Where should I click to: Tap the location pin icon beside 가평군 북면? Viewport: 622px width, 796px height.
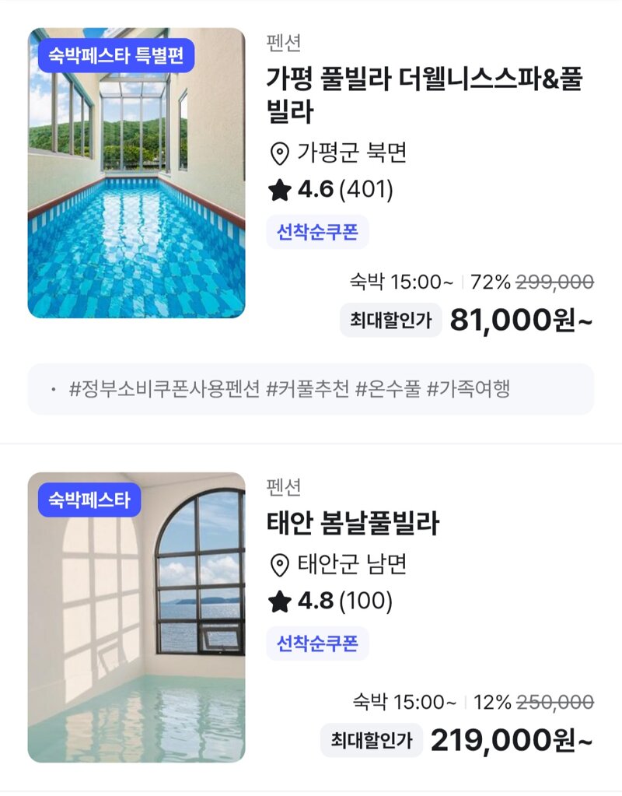point(279,154)
